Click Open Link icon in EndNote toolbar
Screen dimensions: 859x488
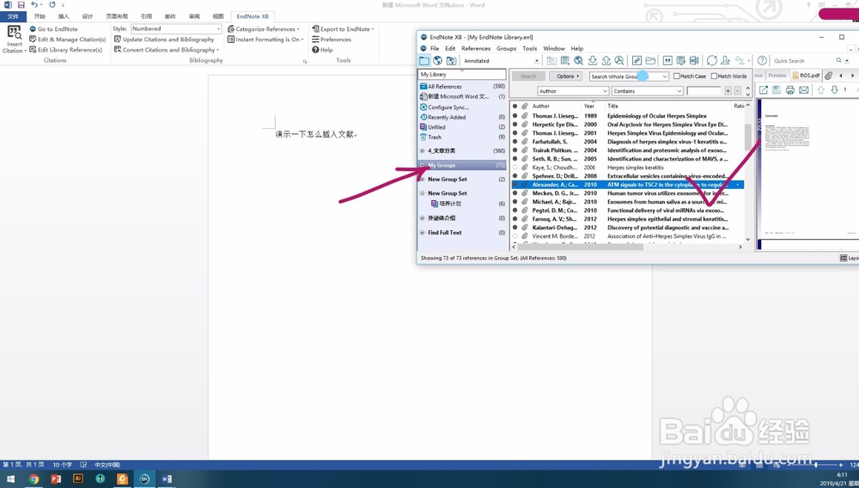637,61
